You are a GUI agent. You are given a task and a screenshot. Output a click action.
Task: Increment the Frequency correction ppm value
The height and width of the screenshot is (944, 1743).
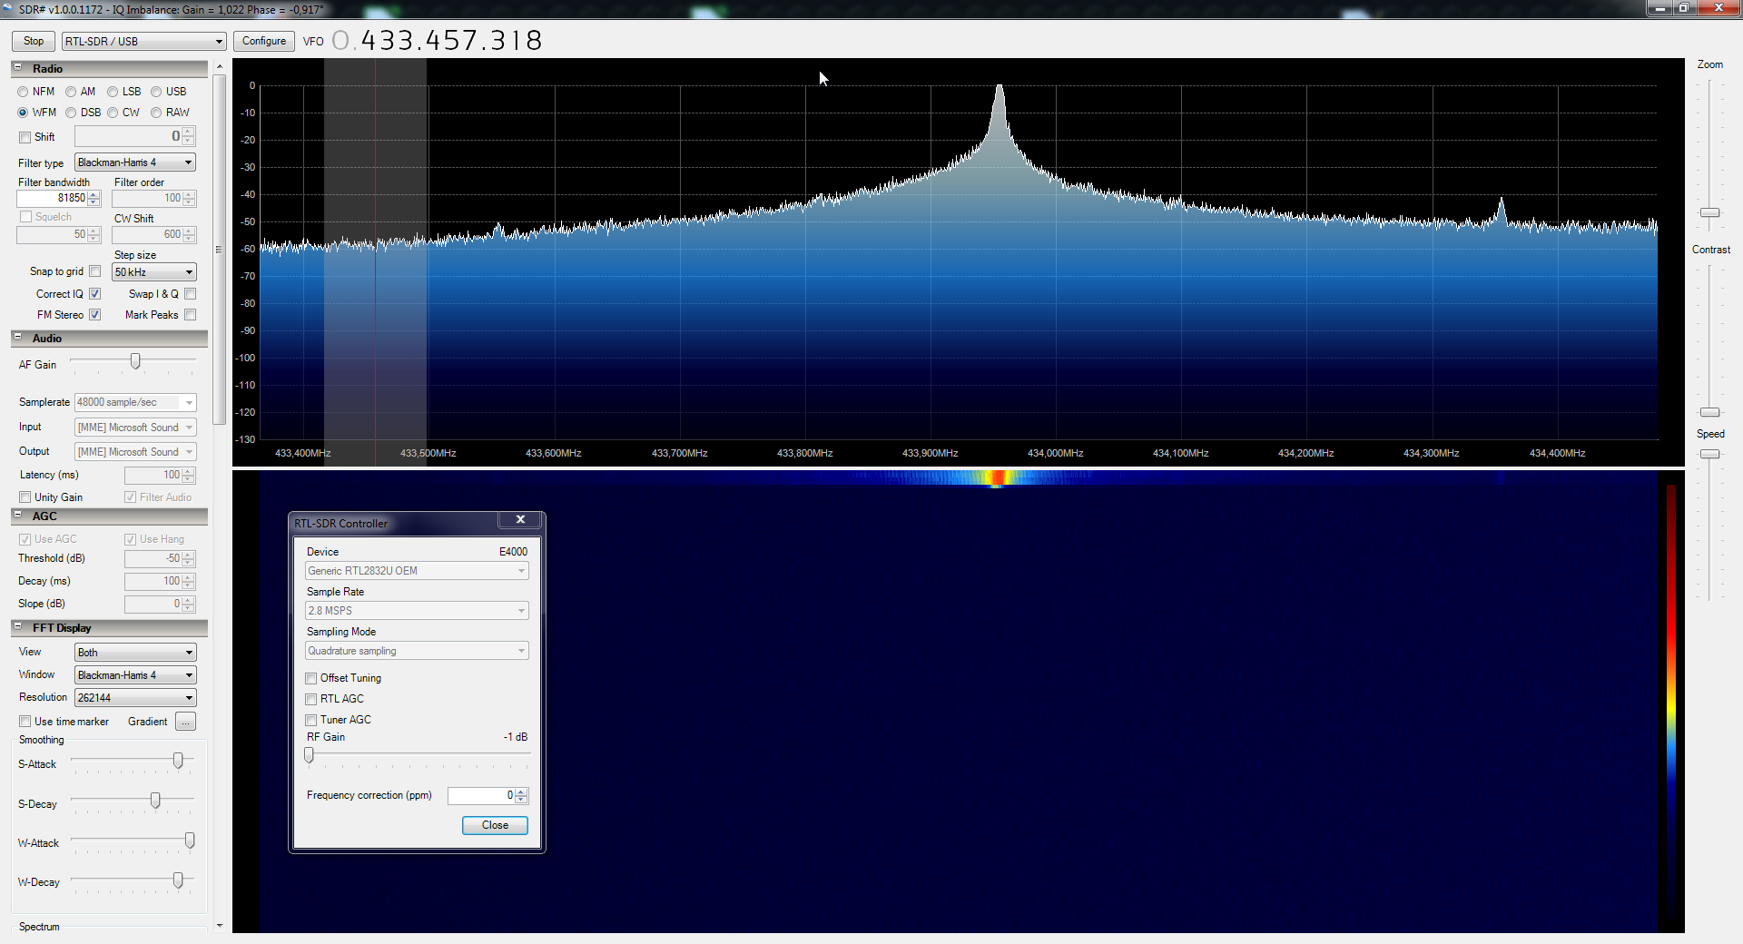[521, 792]
